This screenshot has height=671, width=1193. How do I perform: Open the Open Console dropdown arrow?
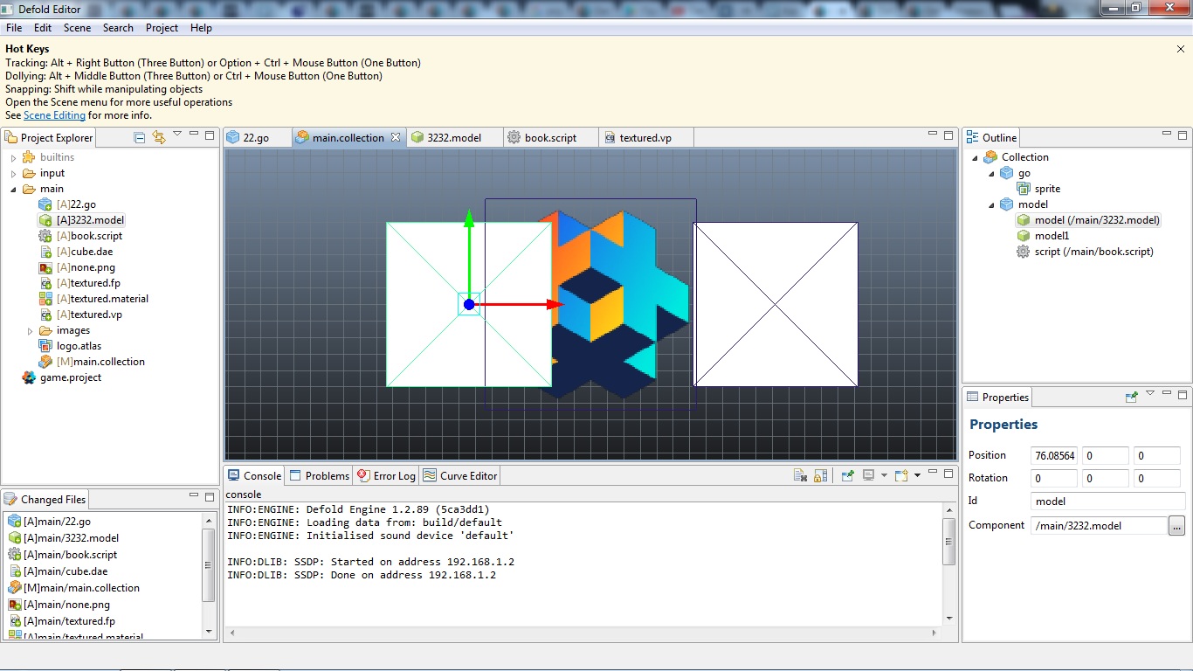tap(915, 475)
